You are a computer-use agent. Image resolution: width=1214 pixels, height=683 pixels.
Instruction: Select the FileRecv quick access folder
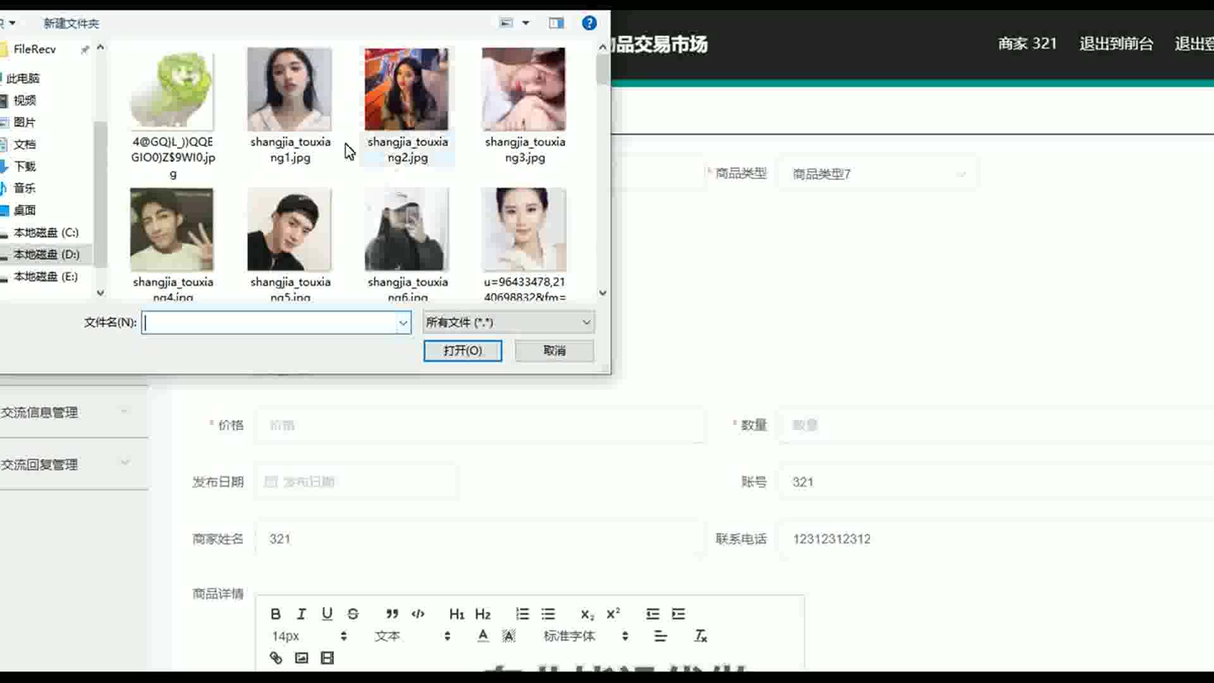click(35, 49)
